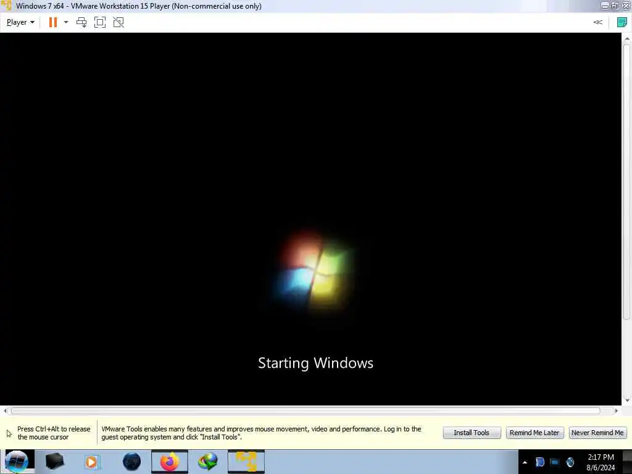Pause the virtual machine with the orange pause icon

[53, 22]
